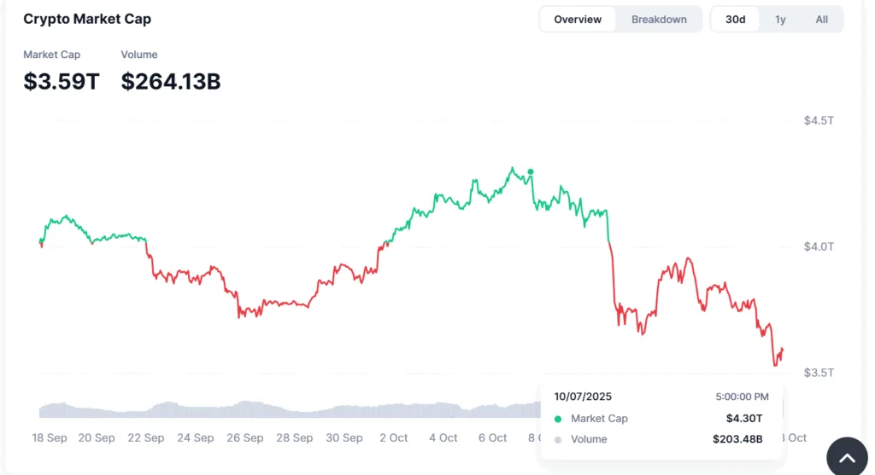
Task: Click the $3.59T Market Cap value
Action: (x=62, y=82)
